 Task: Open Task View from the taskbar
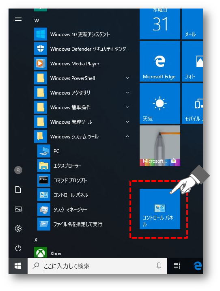pos(177,266)
